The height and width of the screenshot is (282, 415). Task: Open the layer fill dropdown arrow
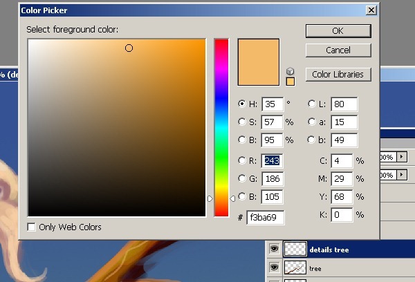pyautogui.click(x=403, y=176)
